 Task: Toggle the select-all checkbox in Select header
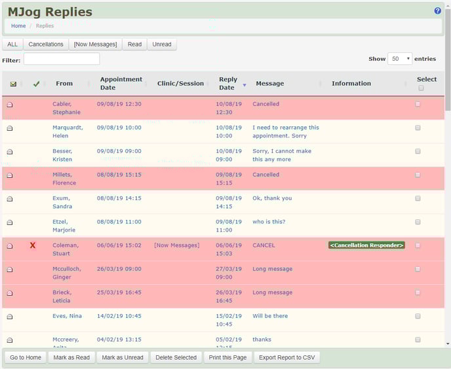(x=421, y=88)
